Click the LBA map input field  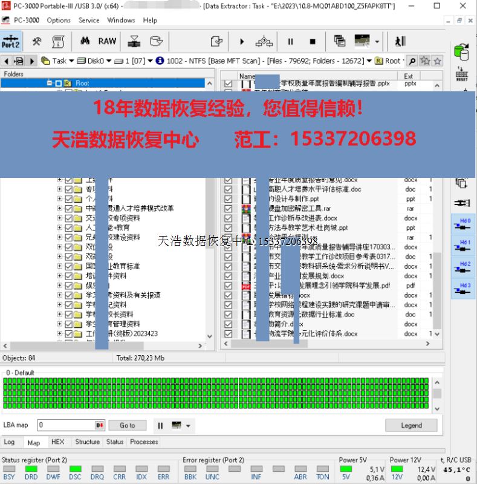(x=65, y=425)
